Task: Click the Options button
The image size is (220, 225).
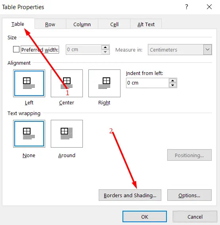Action: (189, 195)
